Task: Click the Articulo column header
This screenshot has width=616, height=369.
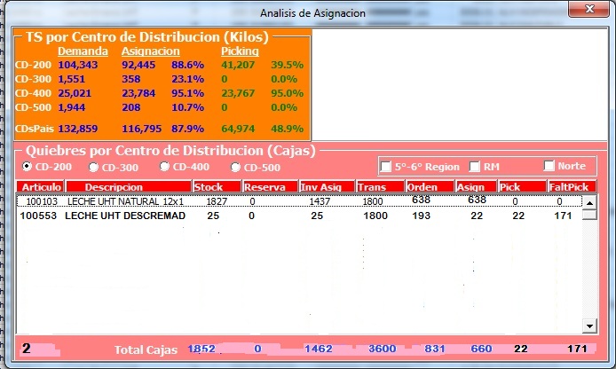Action: [x=41, y=187]
